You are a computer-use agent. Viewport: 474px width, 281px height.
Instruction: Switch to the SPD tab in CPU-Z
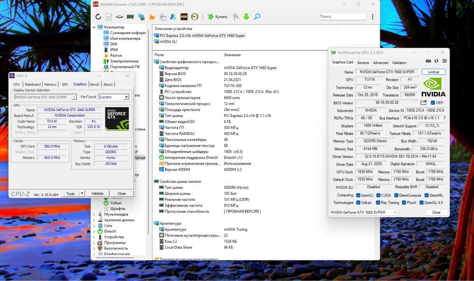(x=65, y=84)
